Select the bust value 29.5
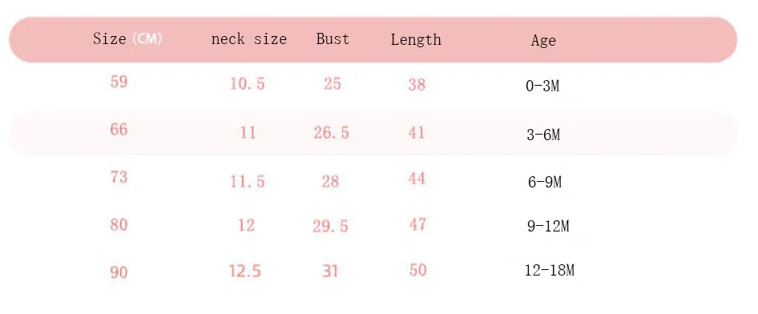Screen dimensions: 758x314 [330, 226]
